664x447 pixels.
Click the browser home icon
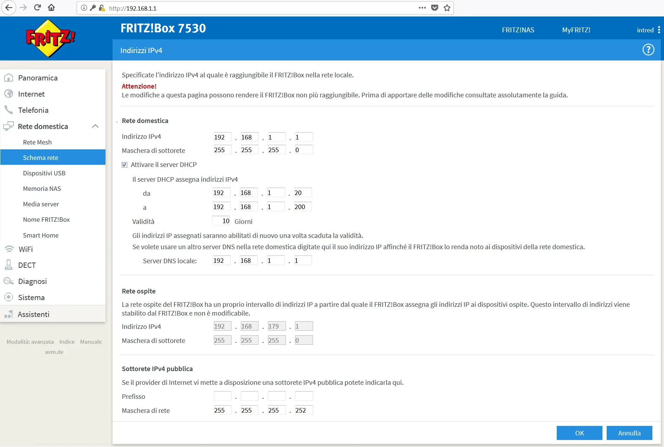(51, 8)
